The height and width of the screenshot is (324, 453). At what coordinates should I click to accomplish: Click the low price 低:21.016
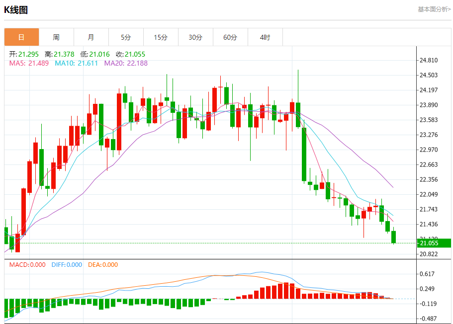(x=95, y=54)
